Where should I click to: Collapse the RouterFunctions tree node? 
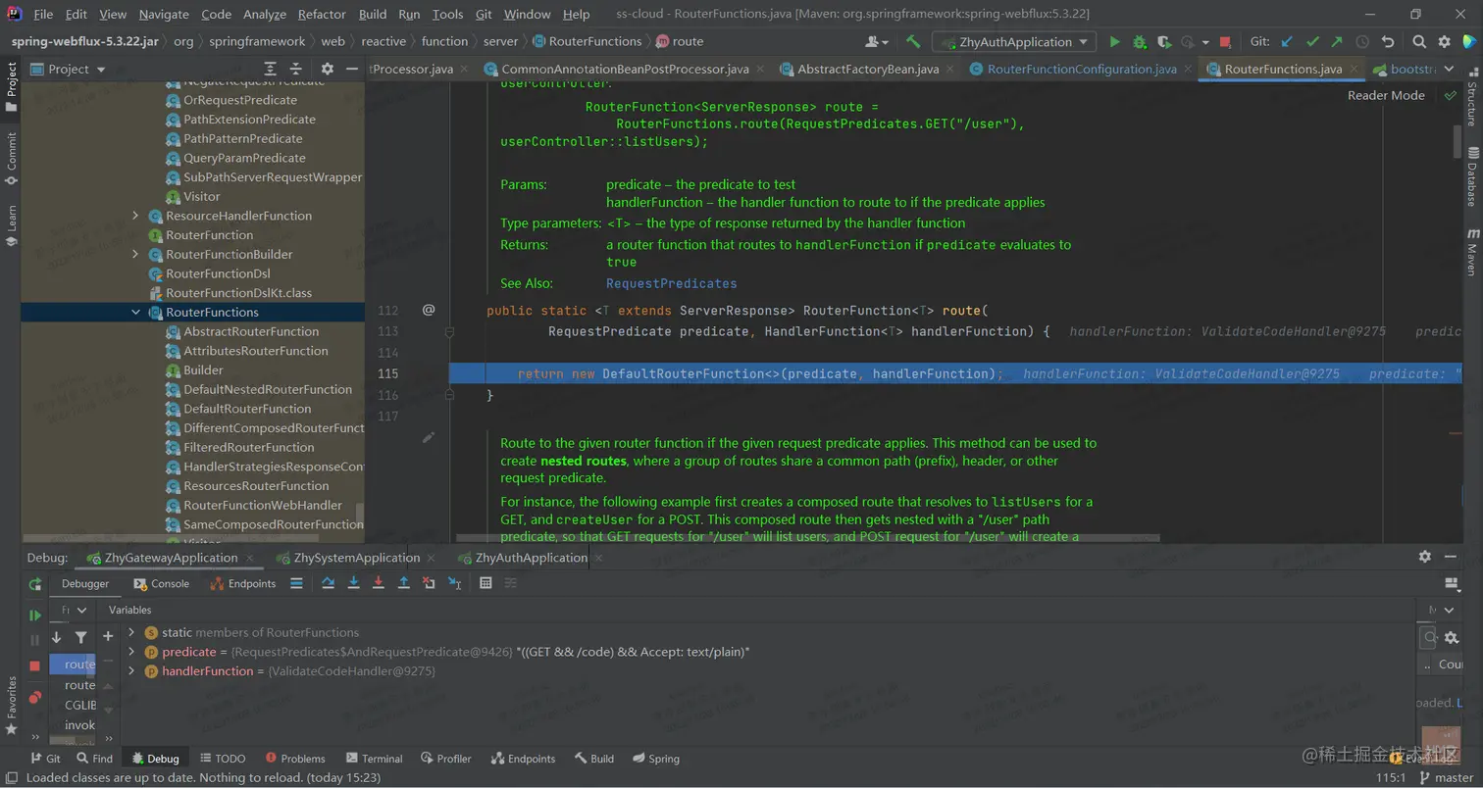point(136,312)
